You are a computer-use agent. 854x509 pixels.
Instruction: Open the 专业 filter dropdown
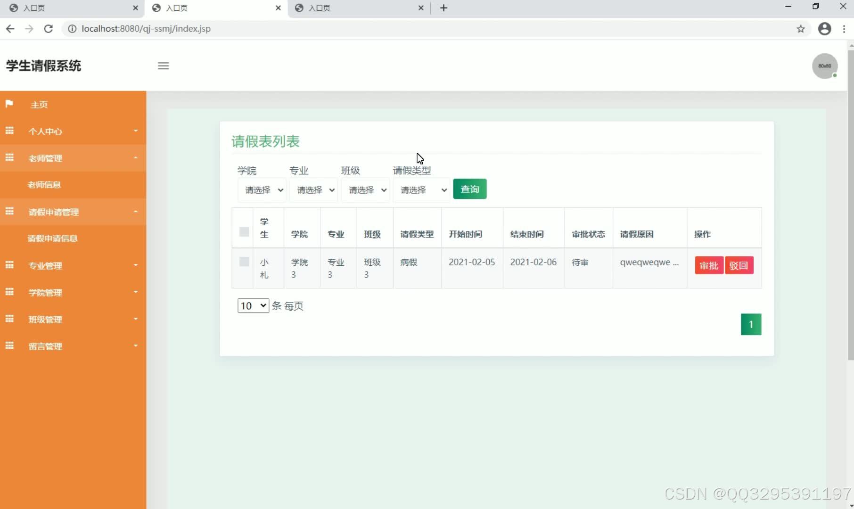pyautogui.click(x=313, y=190)
